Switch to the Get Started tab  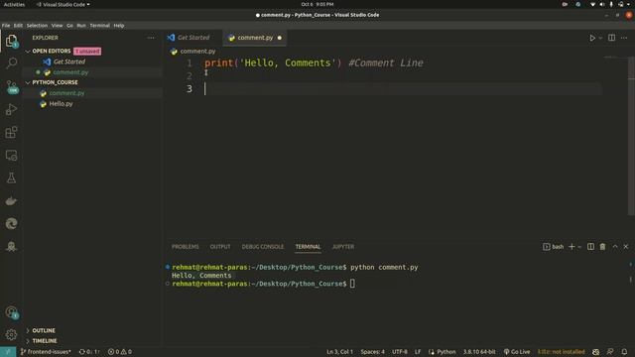(x=193, y=38)
